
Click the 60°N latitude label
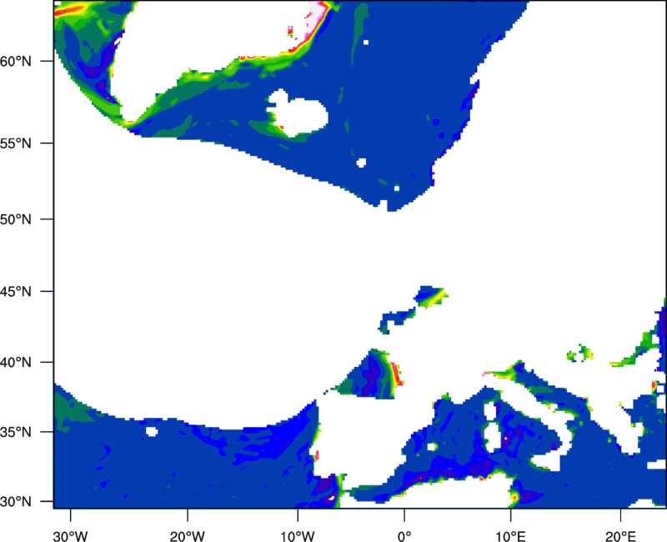tap(16, 61)
